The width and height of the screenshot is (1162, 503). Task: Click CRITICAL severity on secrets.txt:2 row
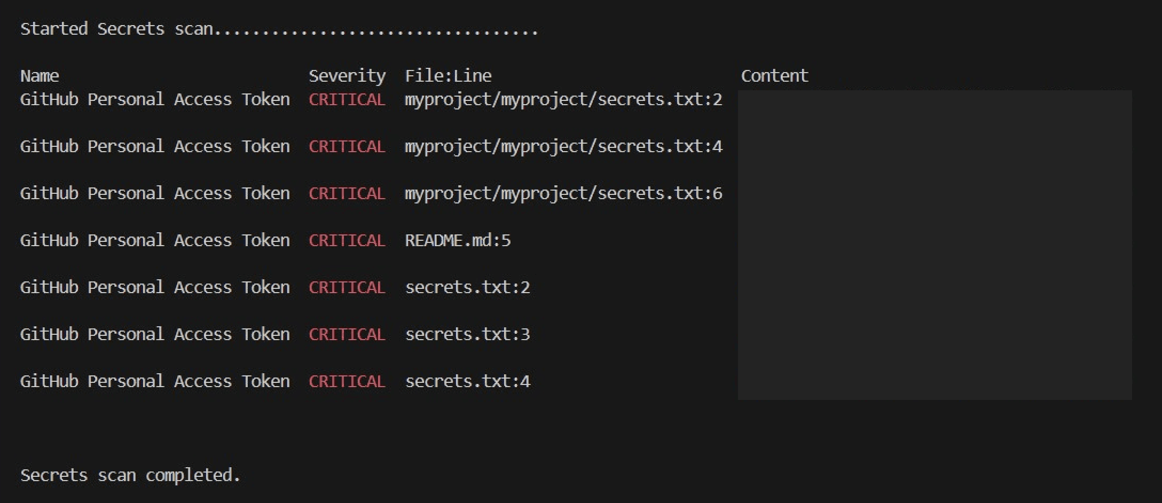coord(347,287)
